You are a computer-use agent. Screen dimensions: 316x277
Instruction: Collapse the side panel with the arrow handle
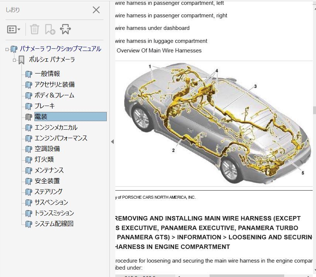coord(112,142)
